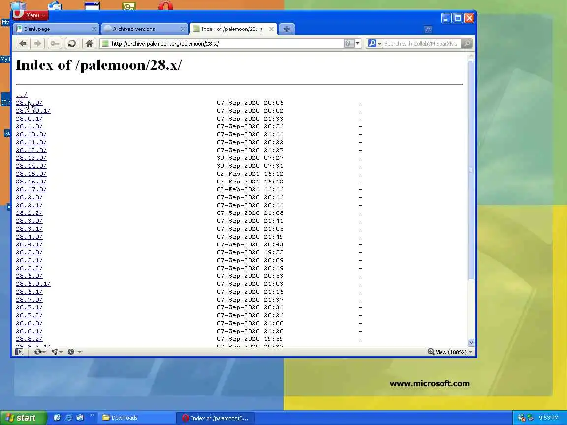Open the search engine selector dropdown

375,44
